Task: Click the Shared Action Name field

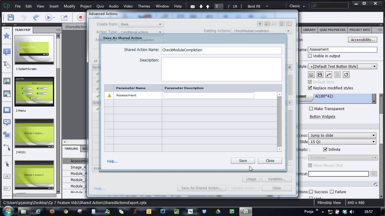Action: 221,50
